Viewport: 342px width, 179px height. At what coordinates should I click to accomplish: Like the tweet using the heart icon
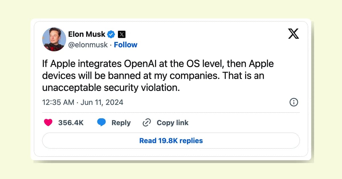[48, 122]
